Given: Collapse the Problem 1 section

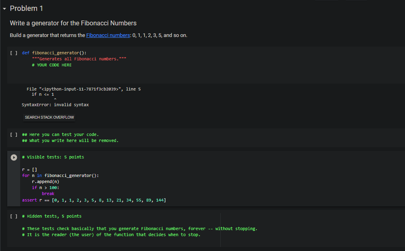Looking at the screenshot, I should click(4, 9).
